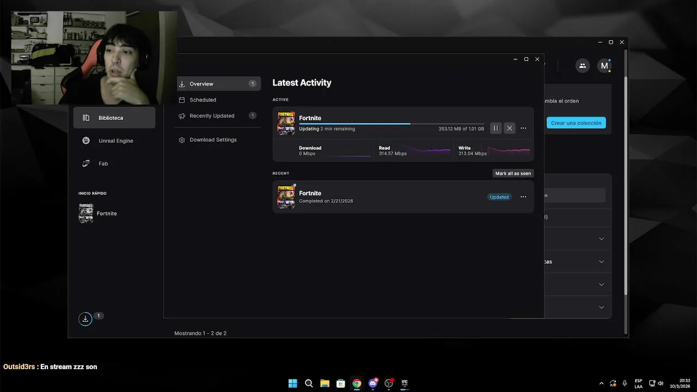Click Crear una colección in the launcher
This screenshot has height=392, width=697.
point(576,123)
